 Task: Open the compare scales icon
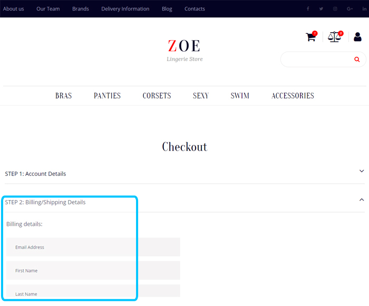coord(335,37)
